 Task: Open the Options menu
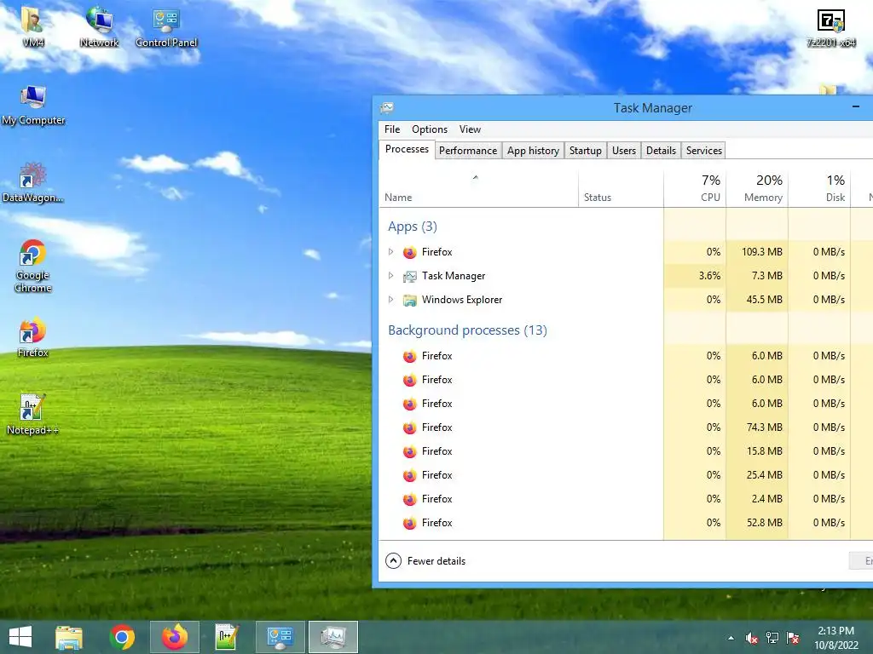click(x=430, y=129)
